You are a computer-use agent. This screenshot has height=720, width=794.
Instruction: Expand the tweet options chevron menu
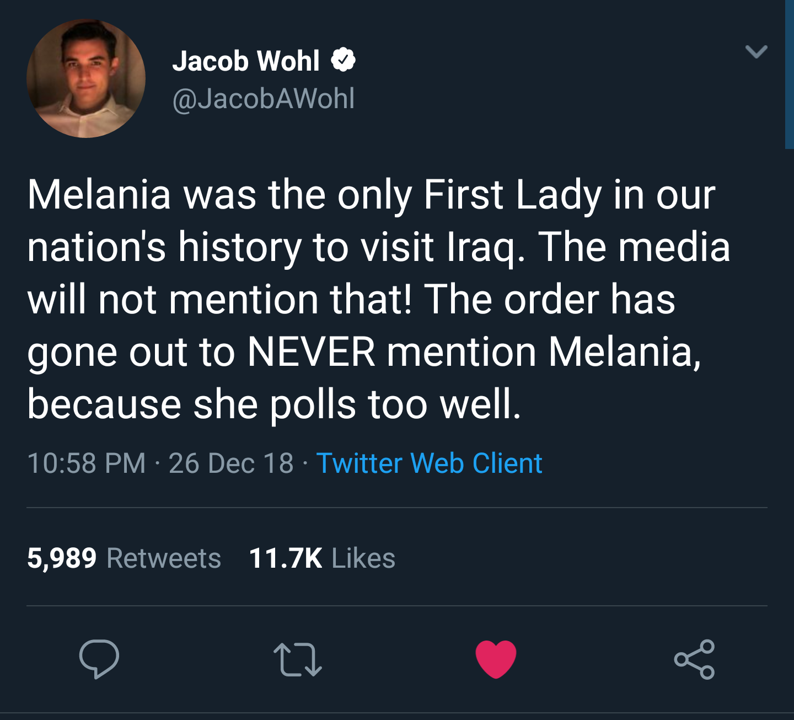coord(756,52)
